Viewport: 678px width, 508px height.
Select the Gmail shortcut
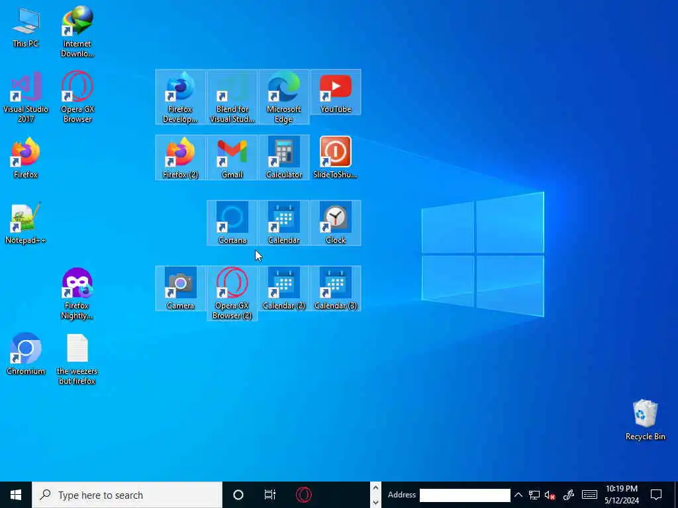click(x=232, y=157)
